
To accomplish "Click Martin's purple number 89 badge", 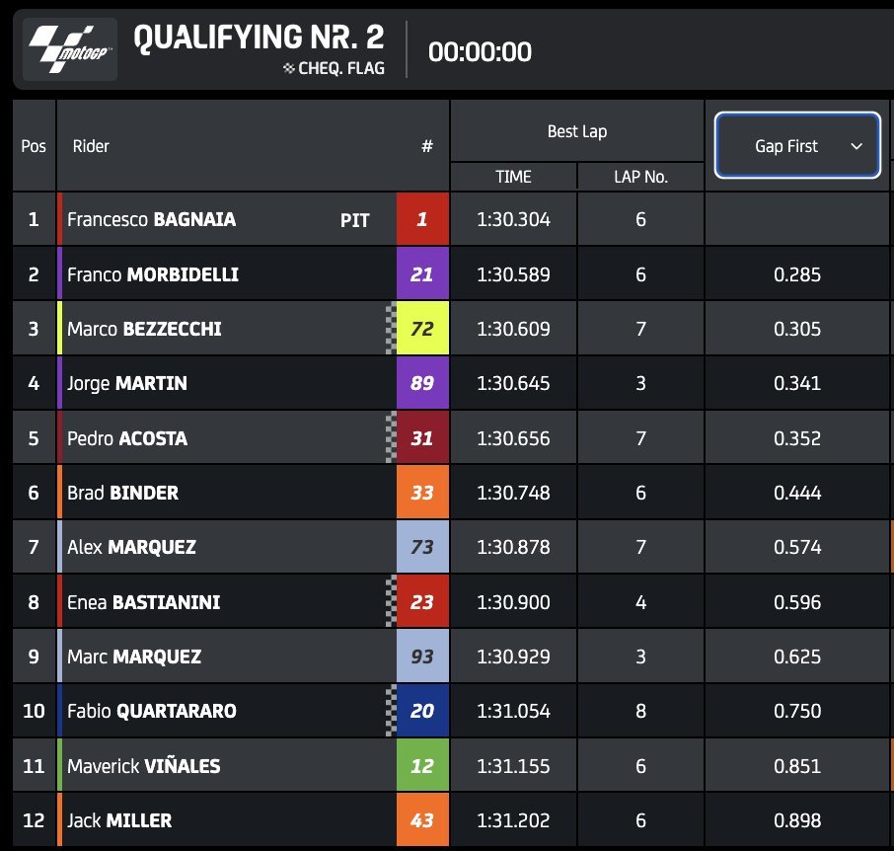I will (x=422, y=383).
